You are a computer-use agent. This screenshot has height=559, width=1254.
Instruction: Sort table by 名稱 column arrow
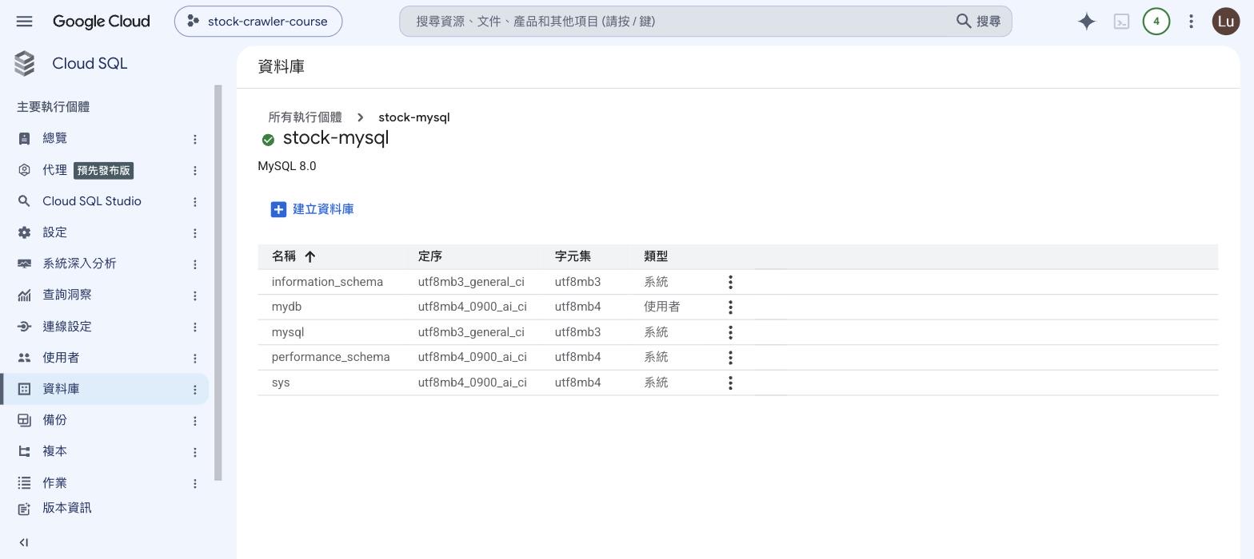click(310, 256)
